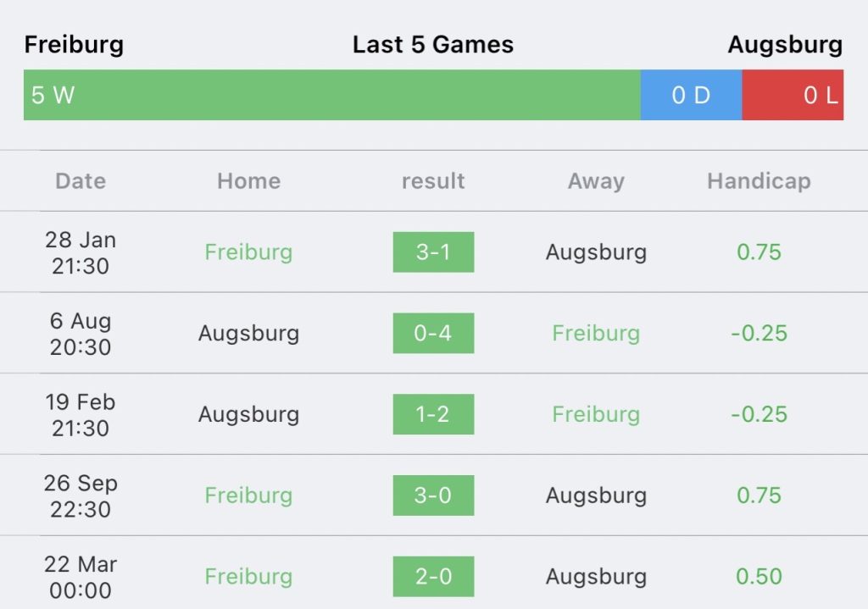Screen dimensions: 868x609
Task: Select the 0-4 result badge
Action: coord(433,333)
